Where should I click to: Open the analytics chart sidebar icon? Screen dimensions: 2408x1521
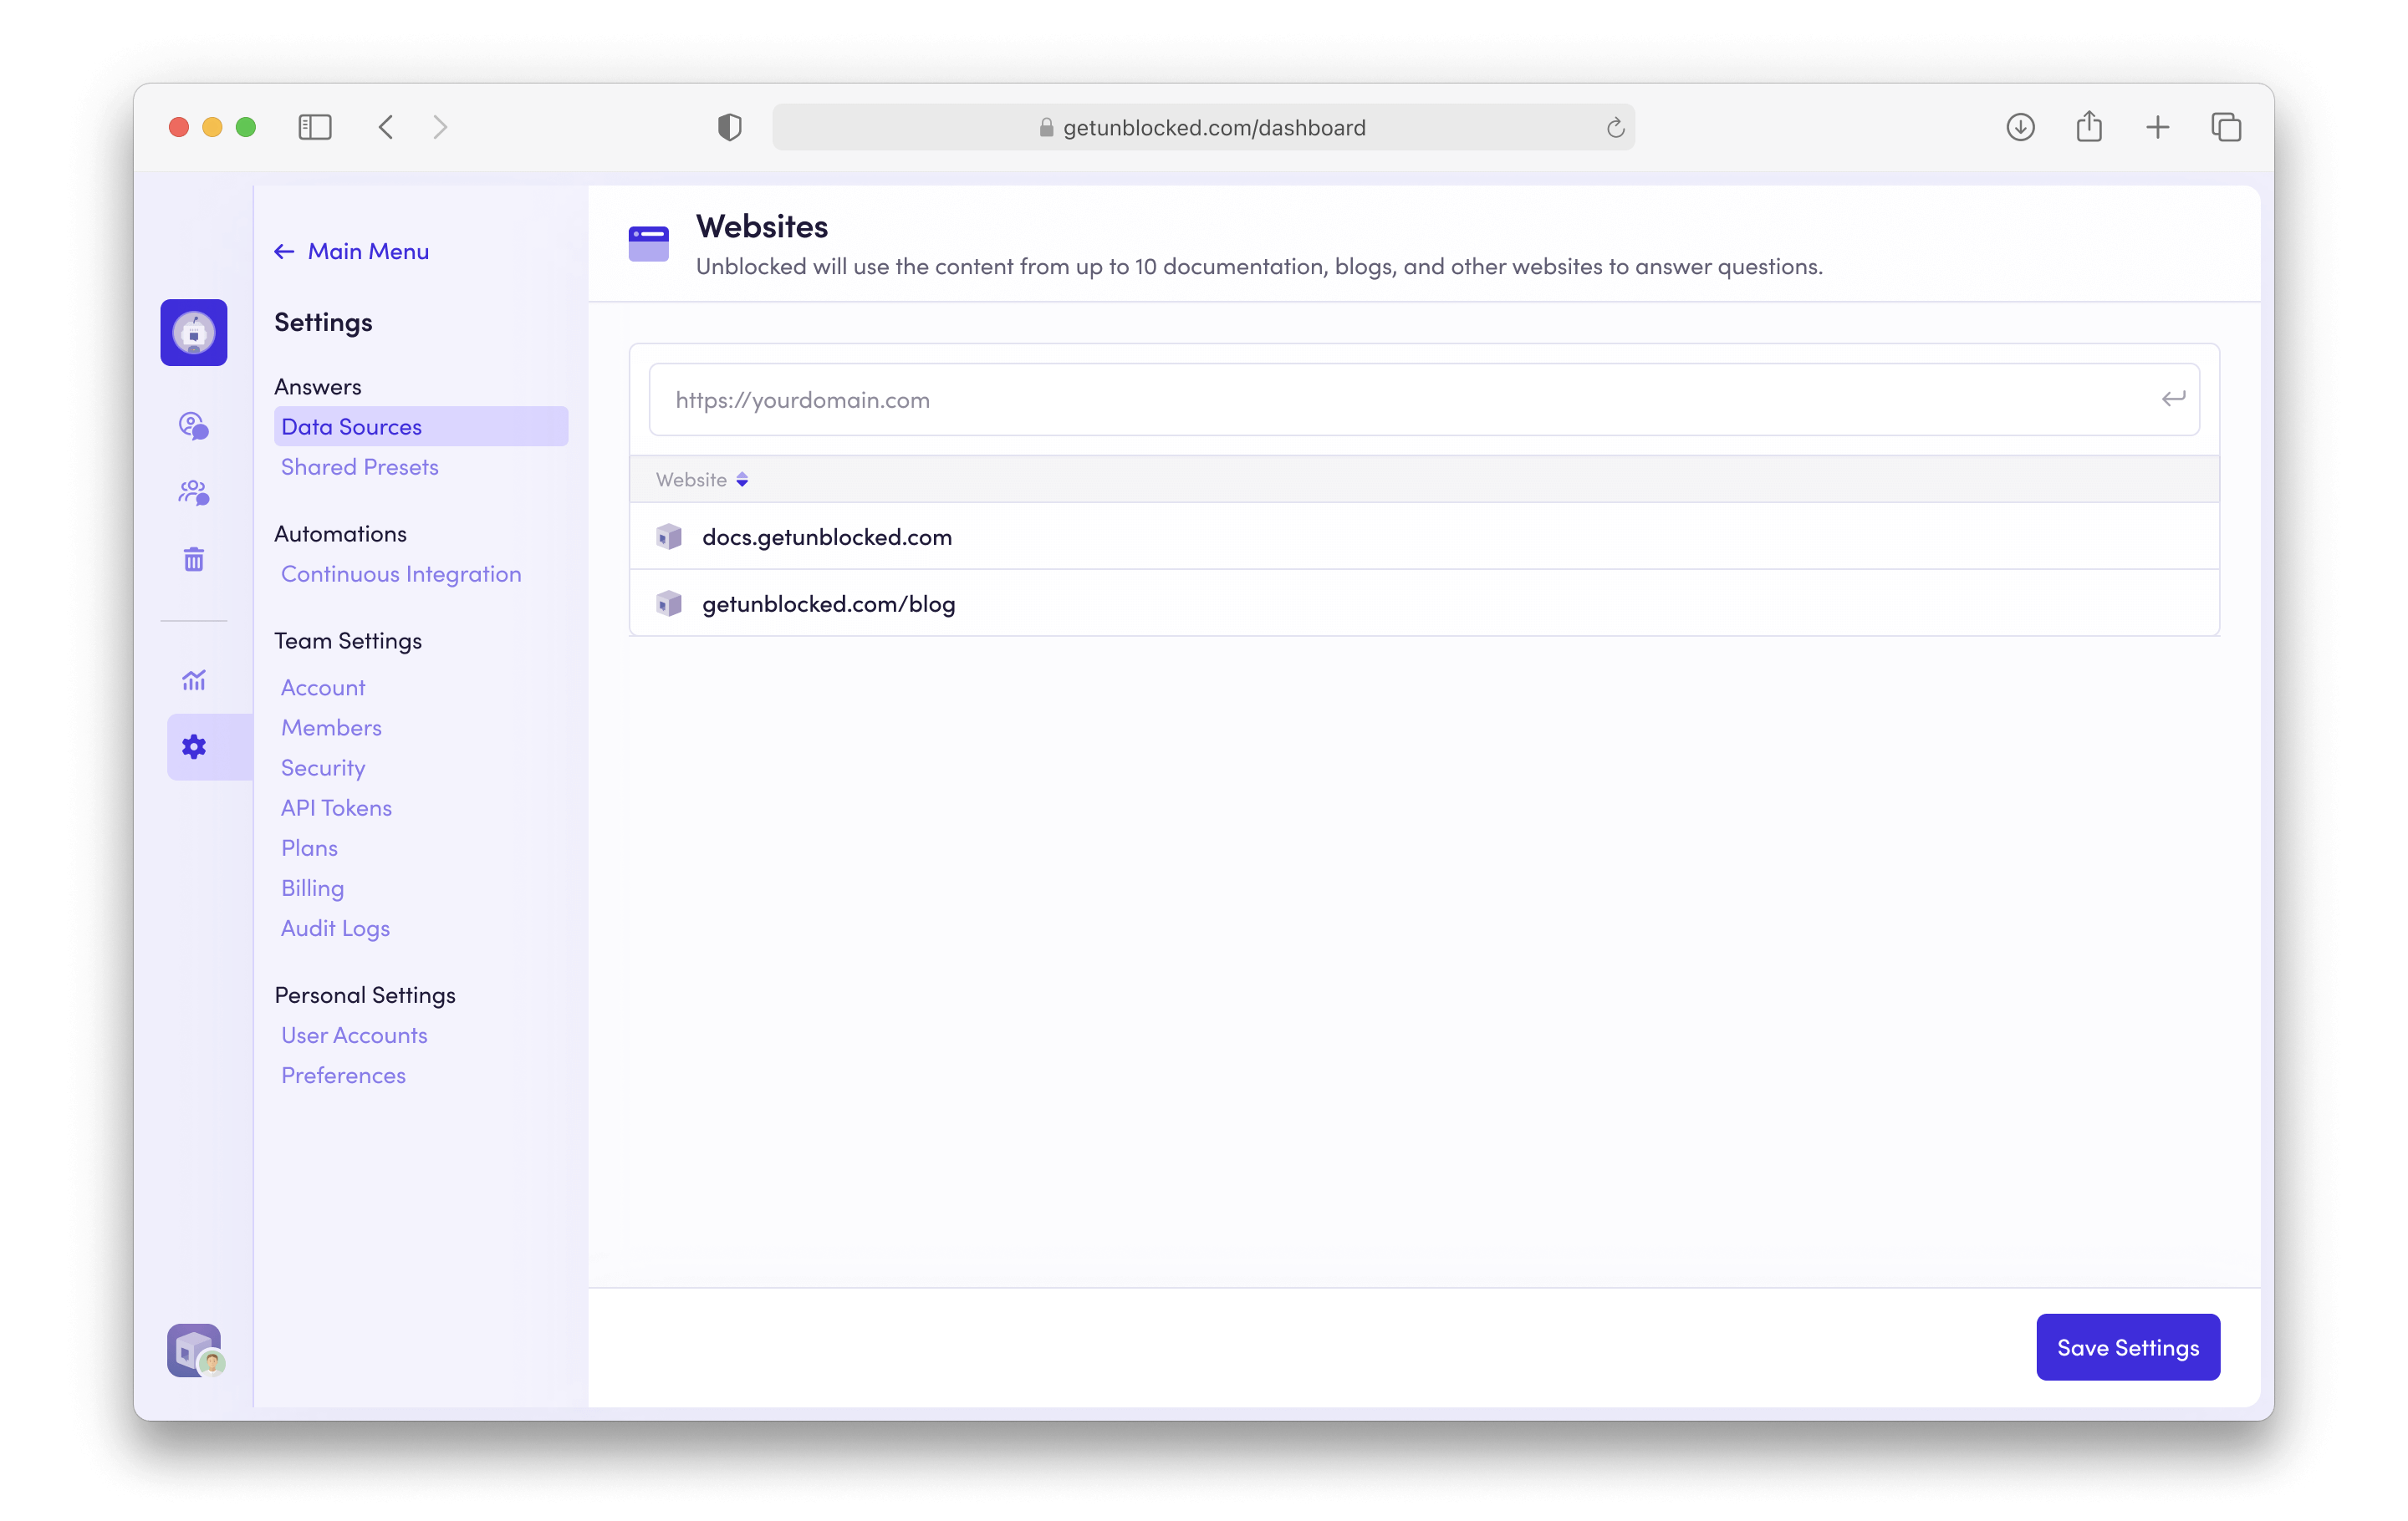tap(194, 680)
